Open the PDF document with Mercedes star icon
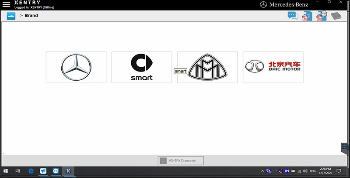Screen dimensions: 350x178 pos(307,16)
